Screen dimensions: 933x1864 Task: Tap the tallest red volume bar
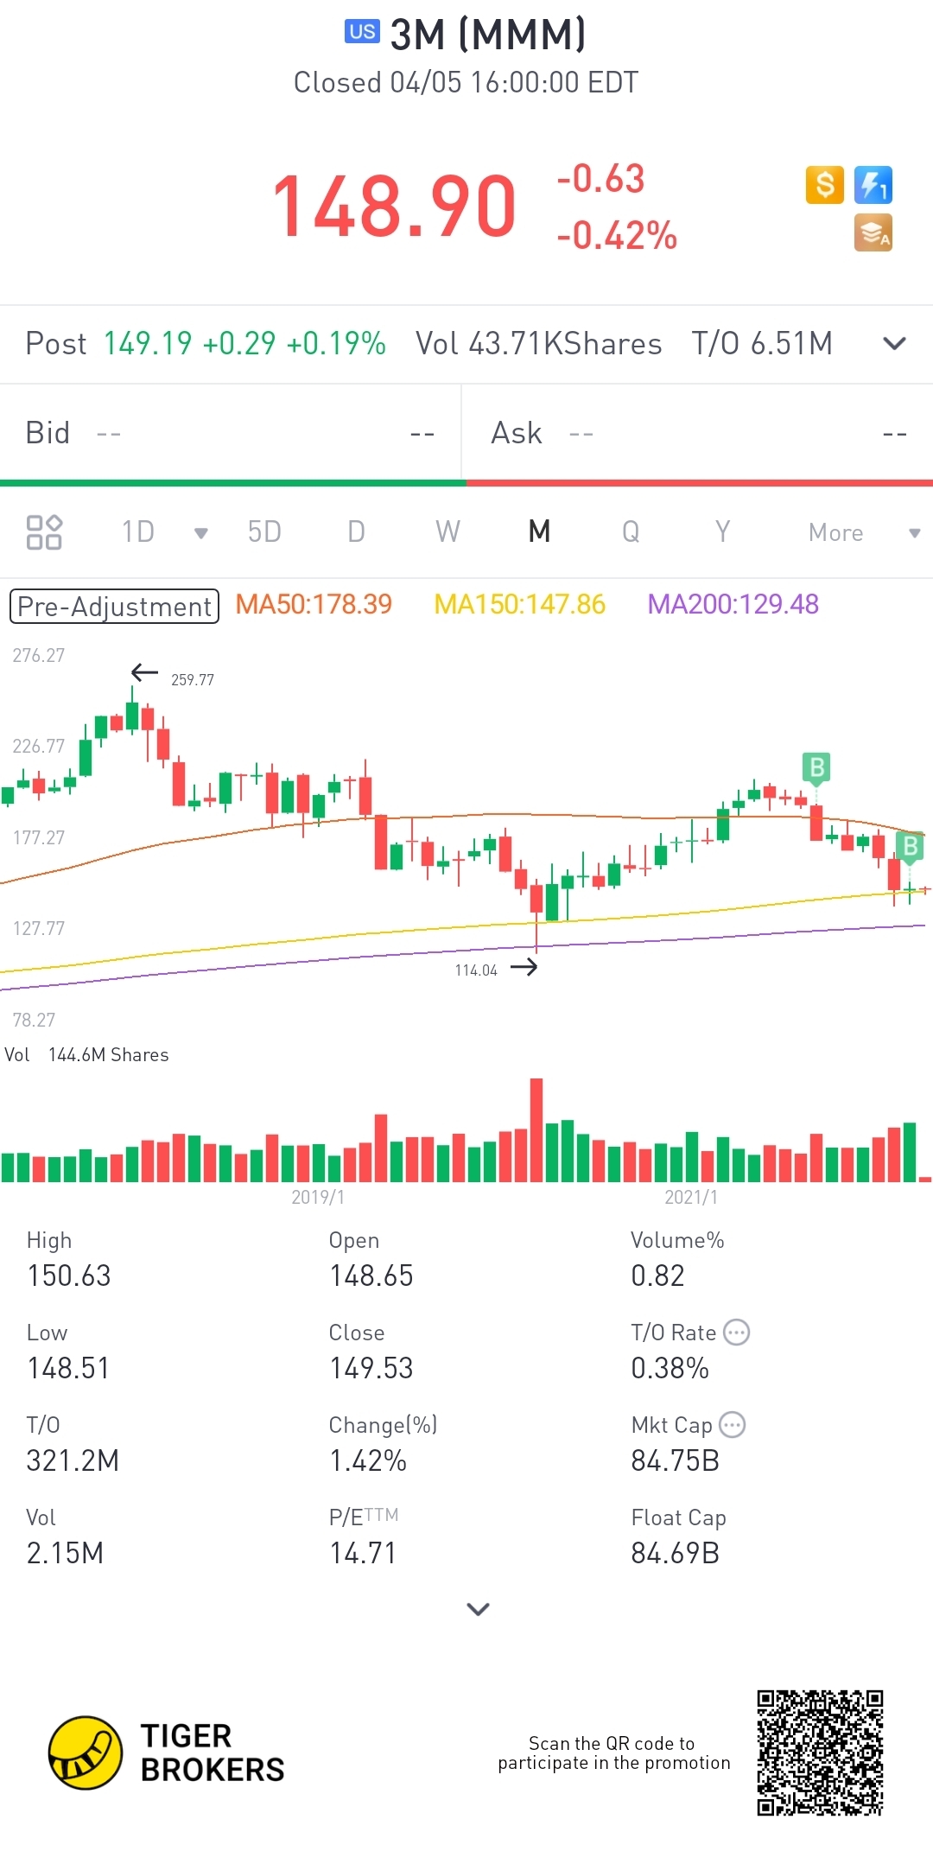coord(536,1129)
